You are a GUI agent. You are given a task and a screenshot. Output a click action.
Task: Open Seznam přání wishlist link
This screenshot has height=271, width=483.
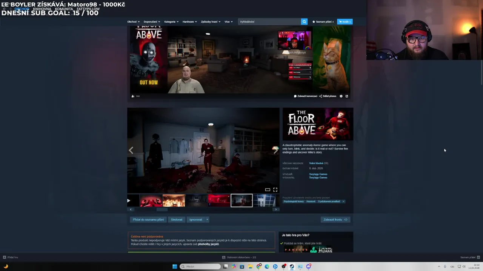tap(323, 21)
